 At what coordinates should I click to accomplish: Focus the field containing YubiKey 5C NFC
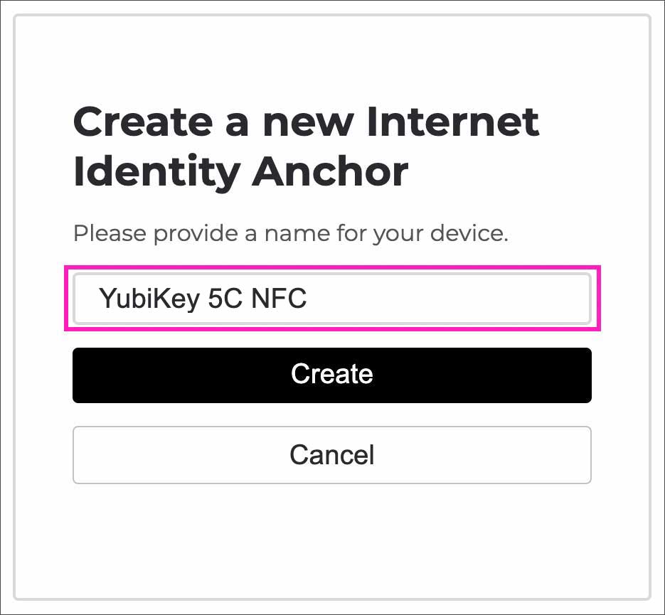click(332, 299)
